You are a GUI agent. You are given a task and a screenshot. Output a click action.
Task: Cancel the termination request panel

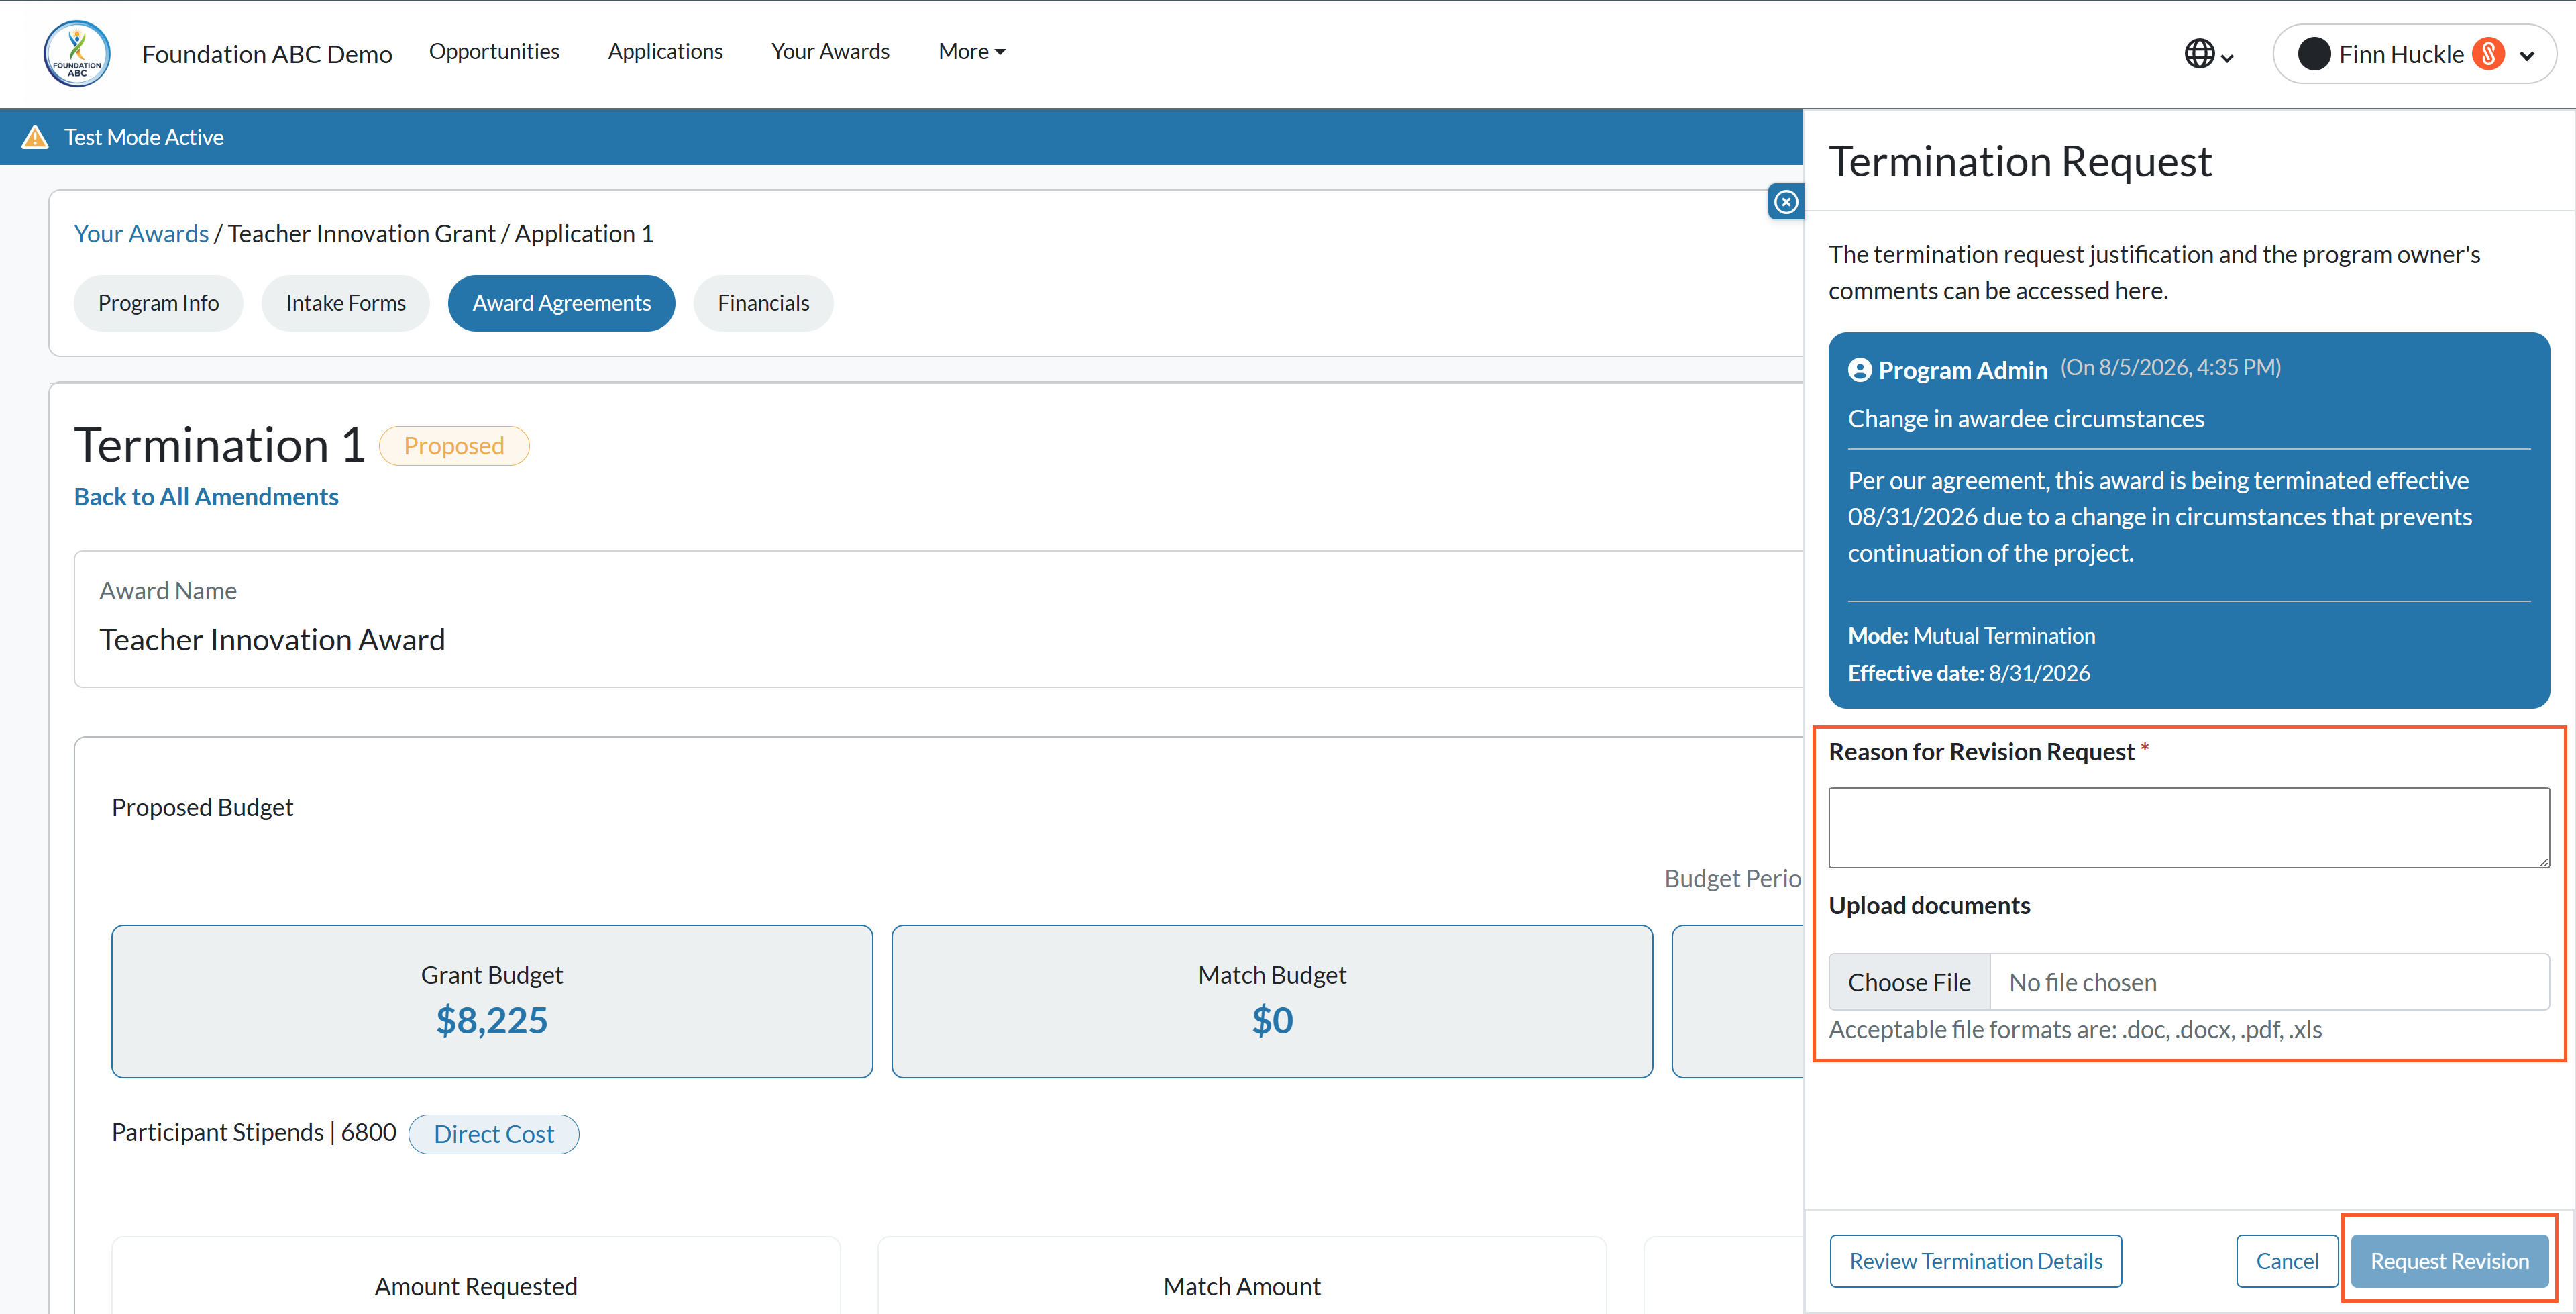(2287, 1261)
